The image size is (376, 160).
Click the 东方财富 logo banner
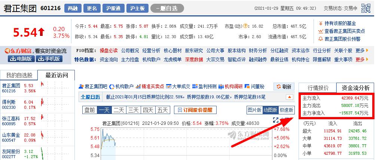pyautogui.click(x=36, y=51)
